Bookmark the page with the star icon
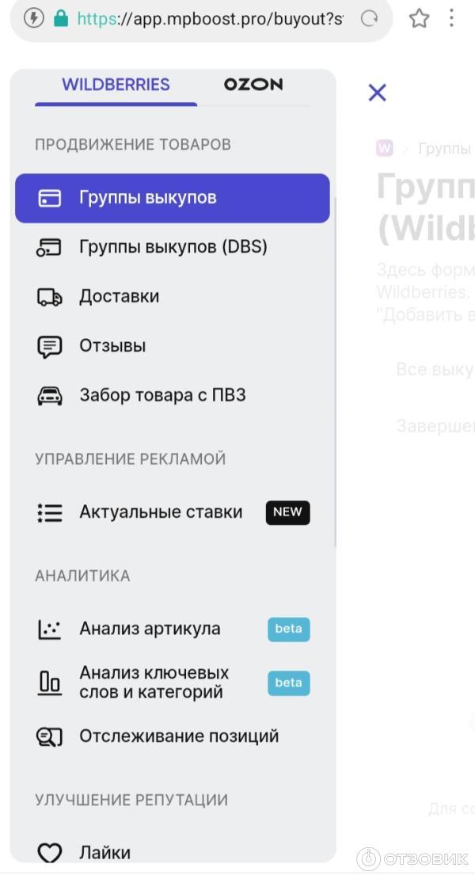The height and width of the screenshot is (879, 475). 419,19
